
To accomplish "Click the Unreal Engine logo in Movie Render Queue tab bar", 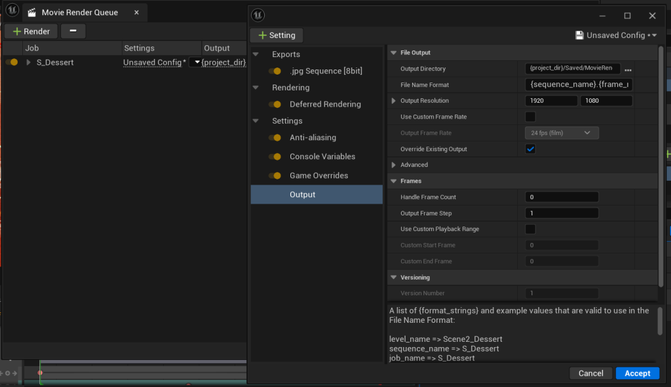I will pyautogui.click(x=12, y=10).
